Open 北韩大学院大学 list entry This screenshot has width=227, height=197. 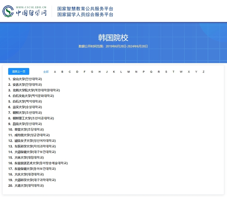[x=36, y=90]
